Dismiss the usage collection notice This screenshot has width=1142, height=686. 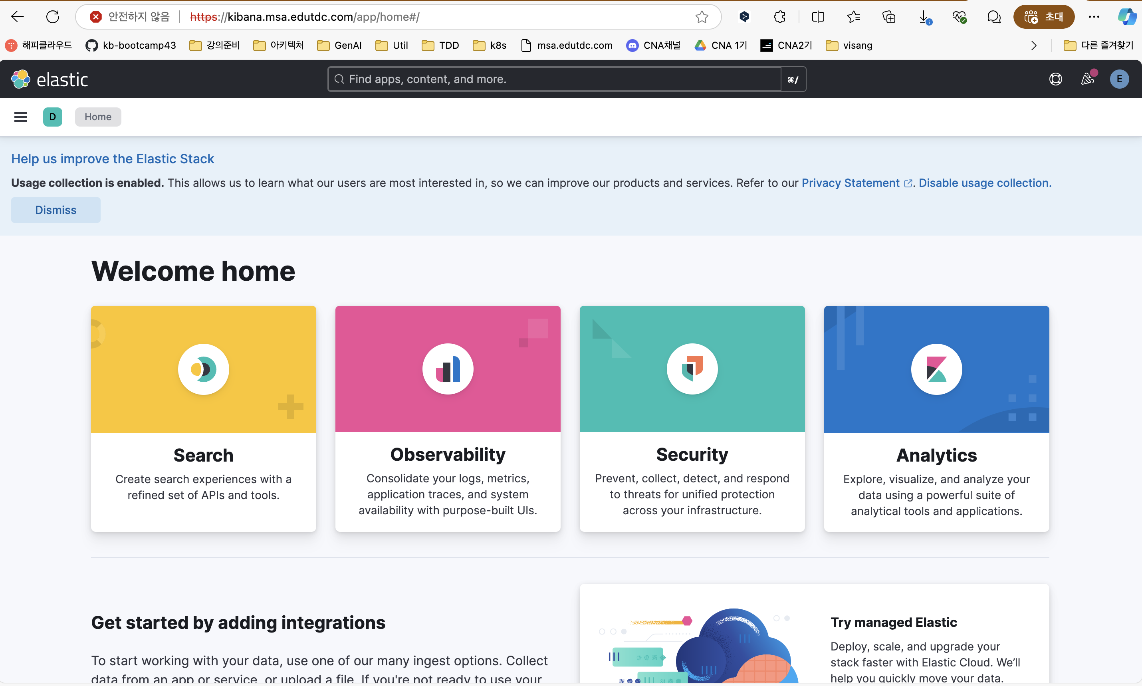(56, 210)
